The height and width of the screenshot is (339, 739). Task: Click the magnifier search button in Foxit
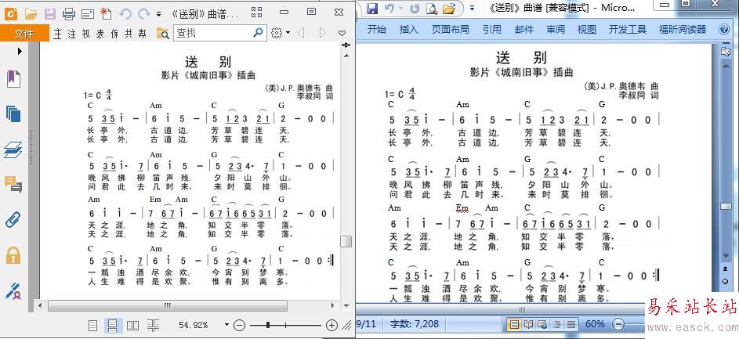(259, 32)
